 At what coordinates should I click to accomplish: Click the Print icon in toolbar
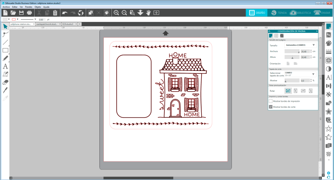(x=29, y=13)
